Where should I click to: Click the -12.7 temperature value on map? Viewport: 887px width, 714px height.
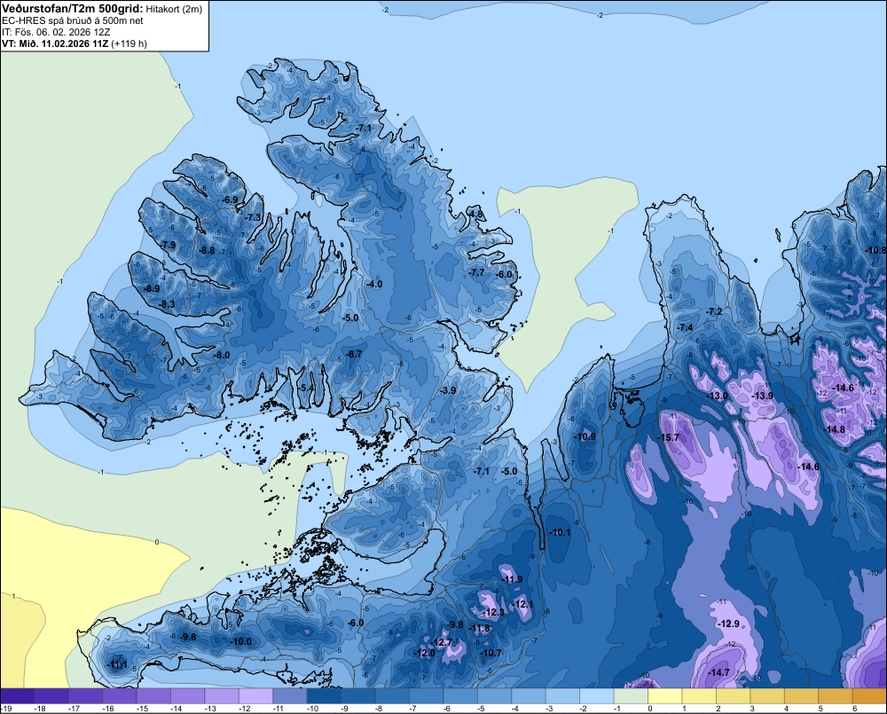(442, 642)
